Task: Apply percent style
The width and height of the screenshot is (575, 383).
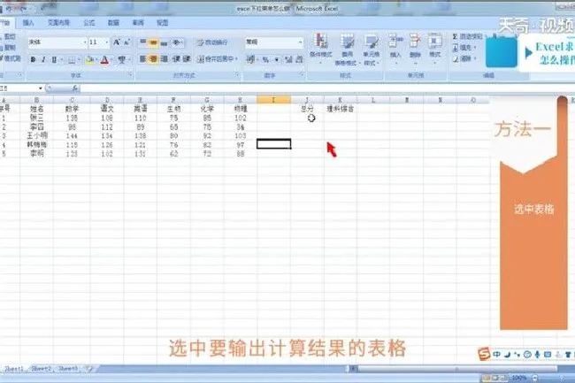Action: (x=266, y=59)
